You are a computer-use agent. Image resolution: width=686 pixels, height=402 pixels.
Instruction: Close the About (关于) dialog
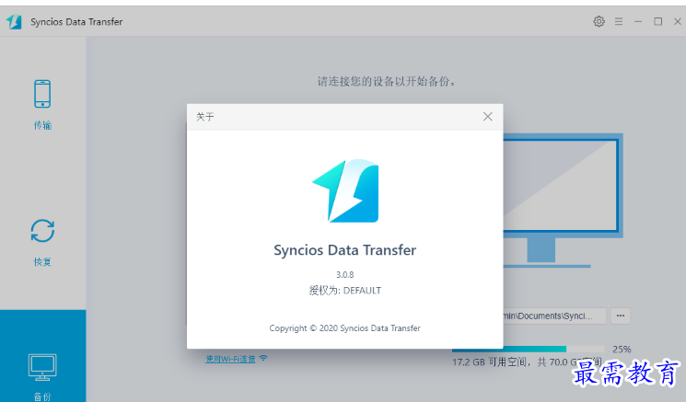pyautogui.click(x=488, y=117)
